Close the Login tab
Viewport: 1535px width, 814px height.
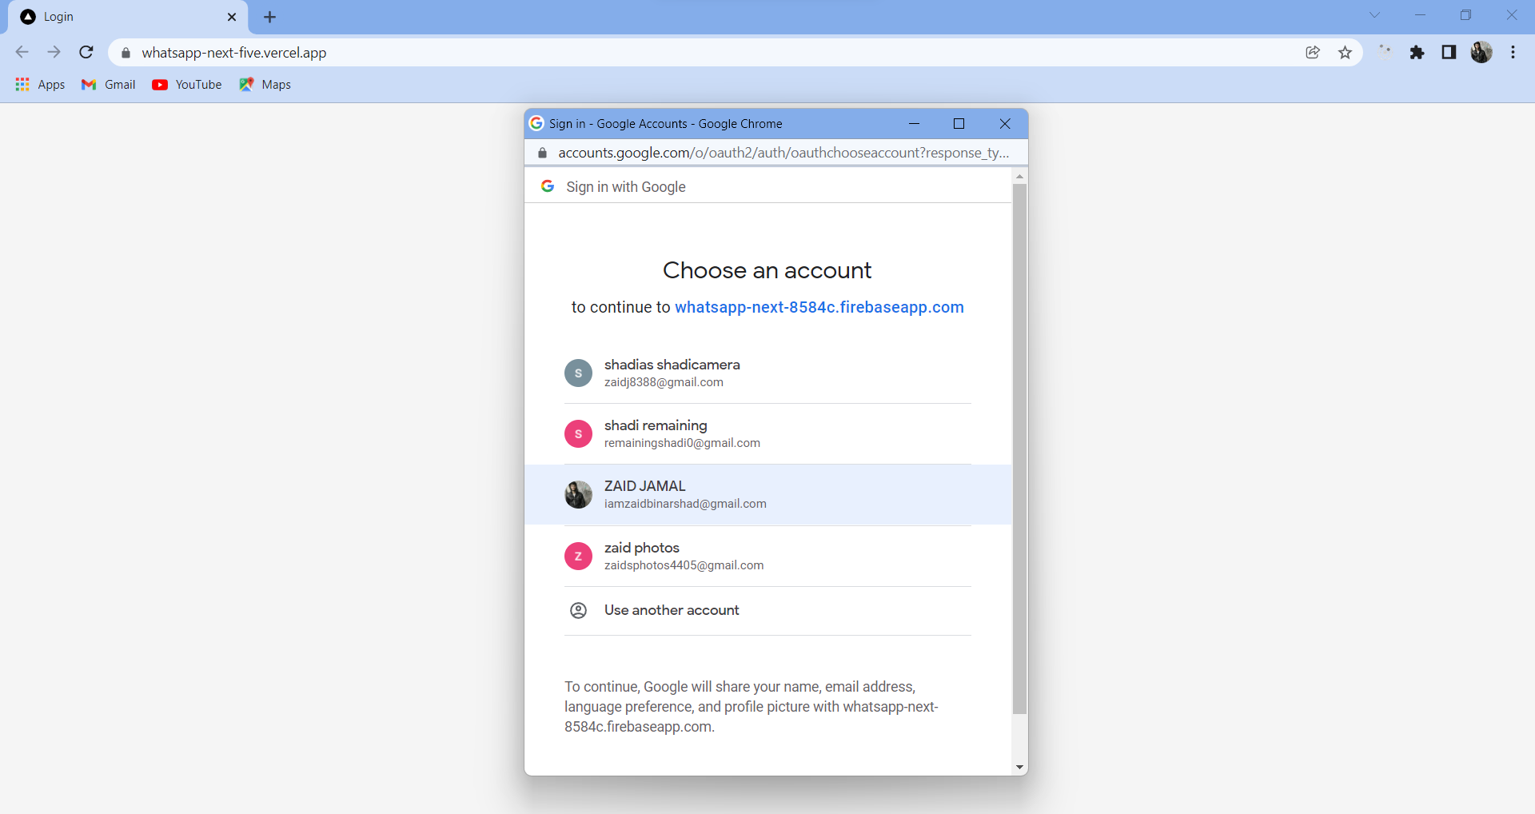coord(232,17)
